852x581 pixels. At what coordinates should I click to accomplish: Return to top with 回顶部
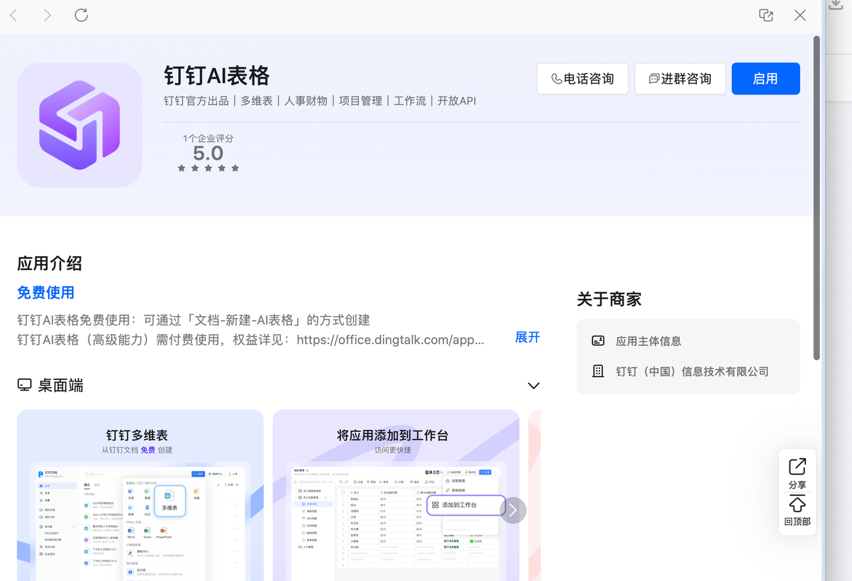click(797, 510)
